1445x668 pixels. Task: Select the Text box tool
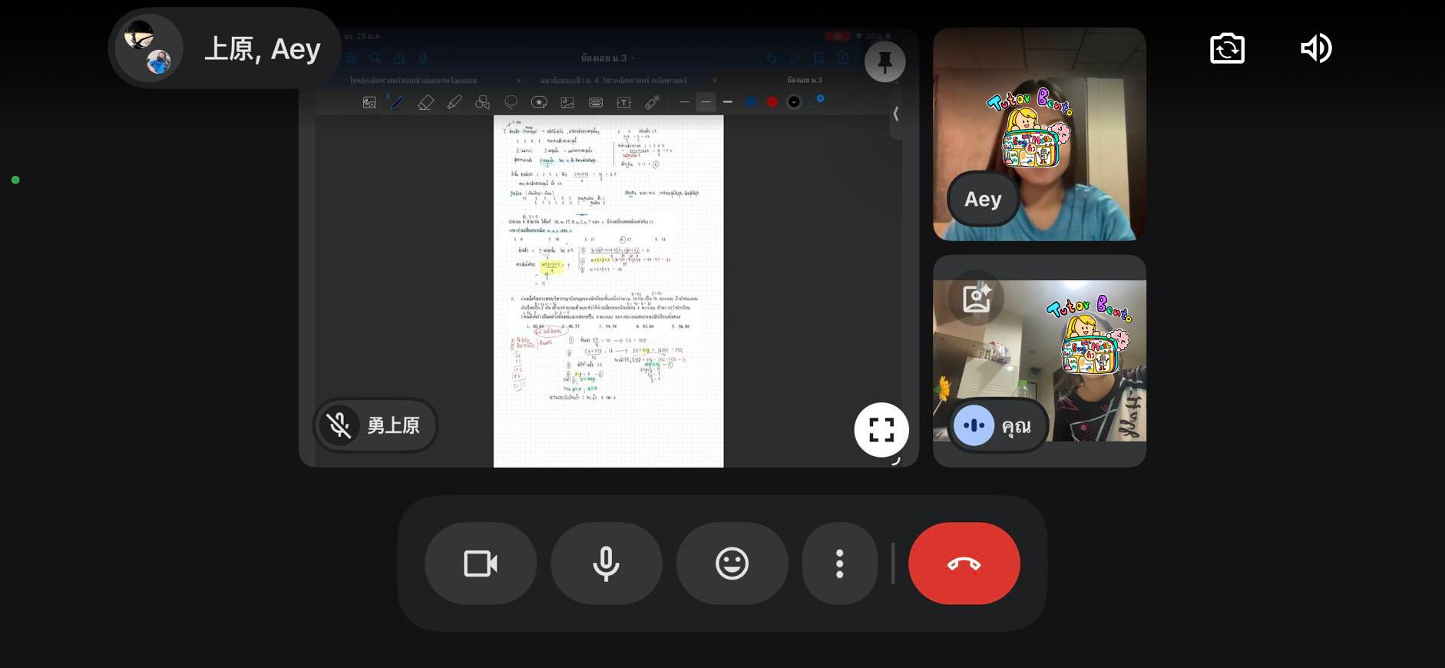point(623,102)
